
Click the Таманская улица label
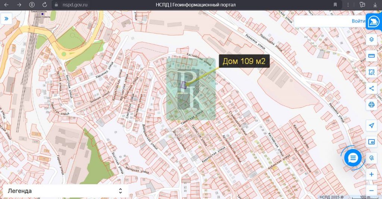pyautogui.click(x=192, y=118)
